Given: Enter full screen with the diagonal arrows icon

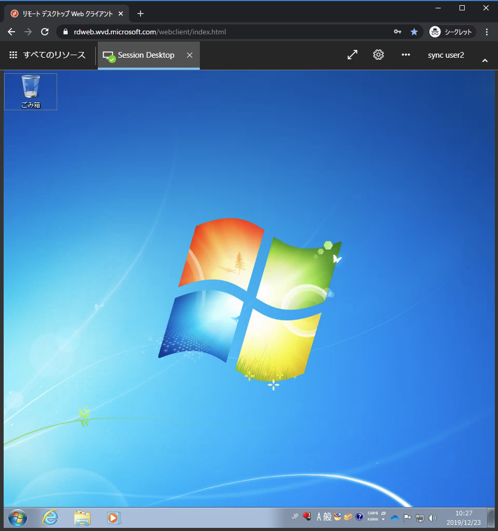Looking at the screenshot, I should 352,55.
